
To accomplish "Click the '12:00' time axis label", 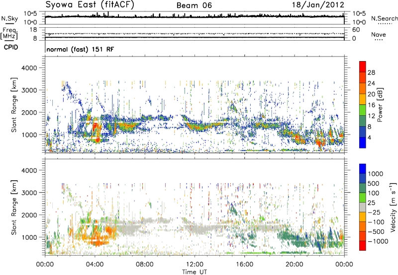I will 195,265.
